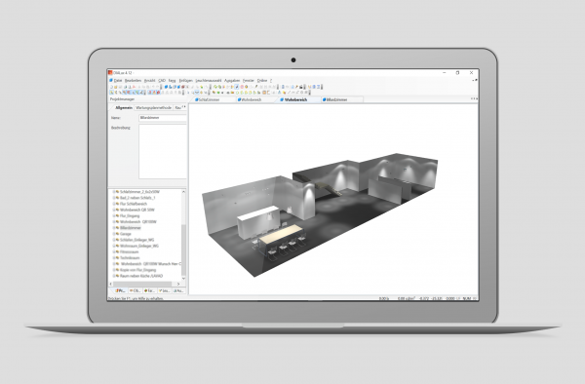The width and height of the screenshot is (585, 384).
Task: Click the padlock icon in toolbar
Action: coord(300,87)
